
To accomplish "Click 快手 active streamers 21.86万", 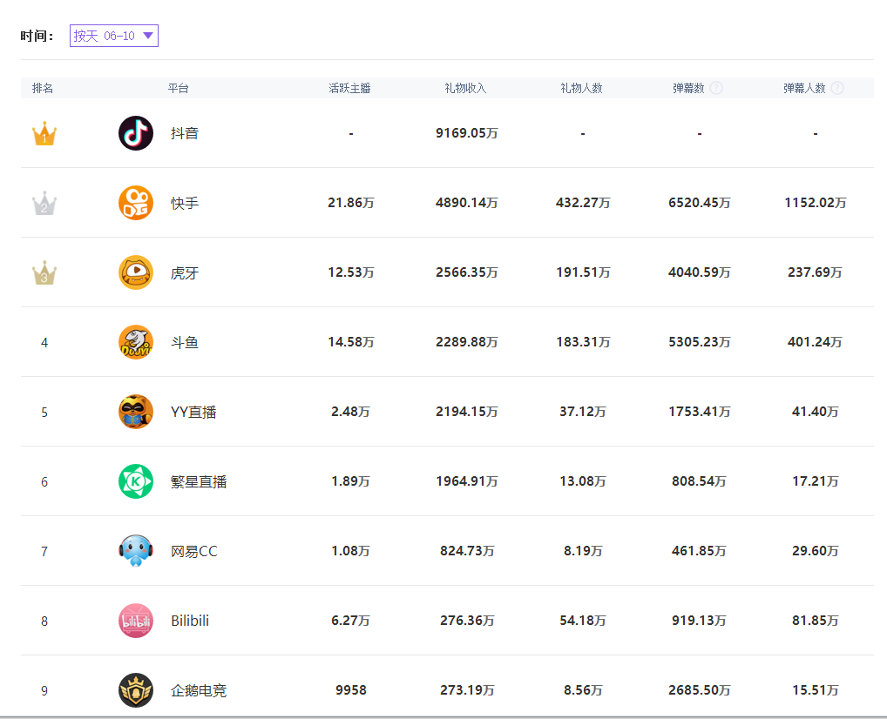I will click(x=351, y=202).
